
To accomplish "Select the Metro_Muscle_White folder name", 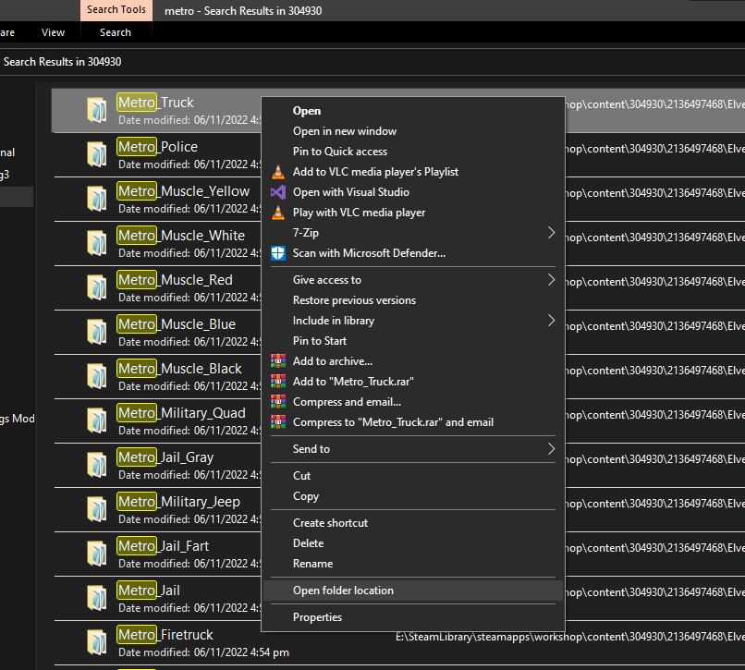I will (x=181, y=236).
